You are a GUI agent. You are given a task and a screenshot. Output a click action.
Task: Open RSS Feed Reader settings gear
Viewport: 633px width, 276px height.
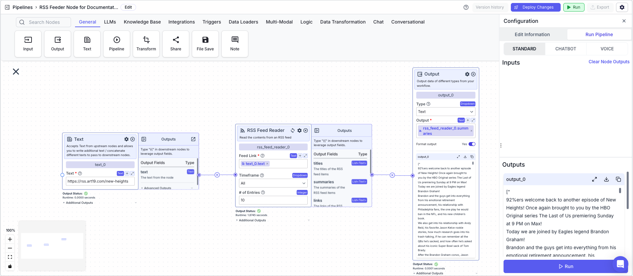pyautogui.click(x=299, y=131)
